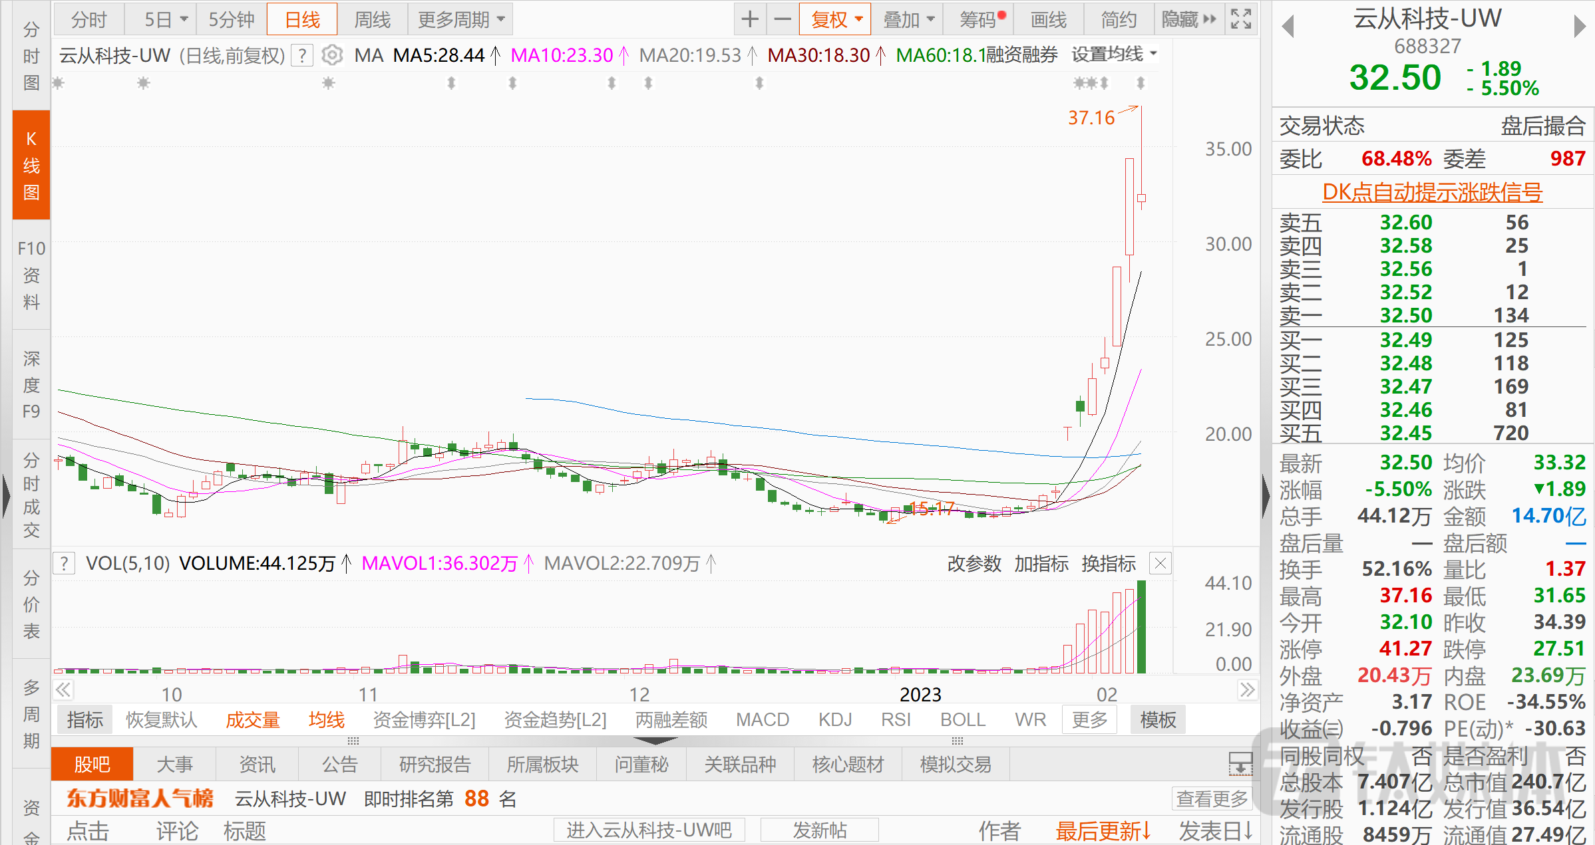Go to next stock arrow
Image resolution: width=1595 pixels, height=845 pixels.
(1580, 27)
